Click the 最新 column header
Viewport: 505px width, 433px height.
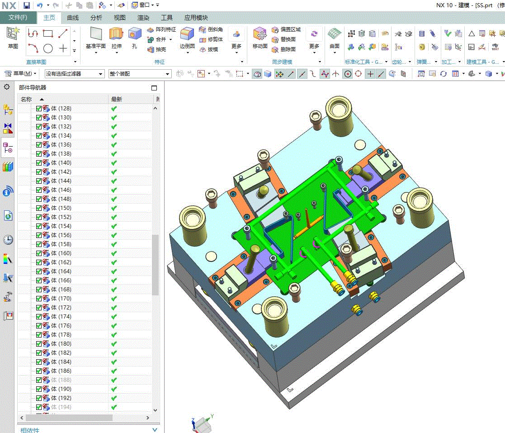point(131,99)
